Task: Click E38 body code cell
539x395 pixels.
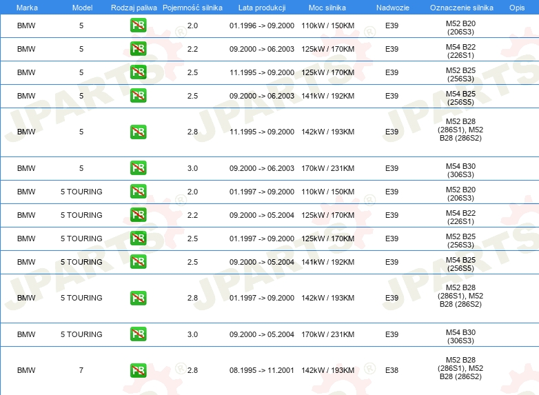Action: (392, 371)
